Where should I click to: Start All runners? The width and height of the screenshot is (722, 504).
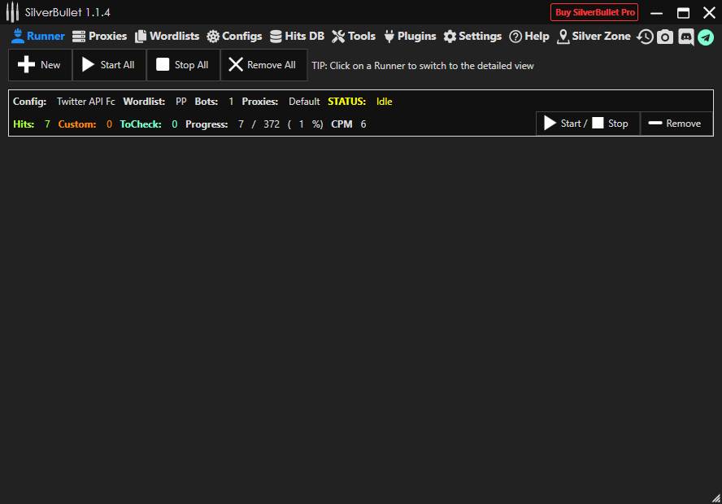(109, 65)
